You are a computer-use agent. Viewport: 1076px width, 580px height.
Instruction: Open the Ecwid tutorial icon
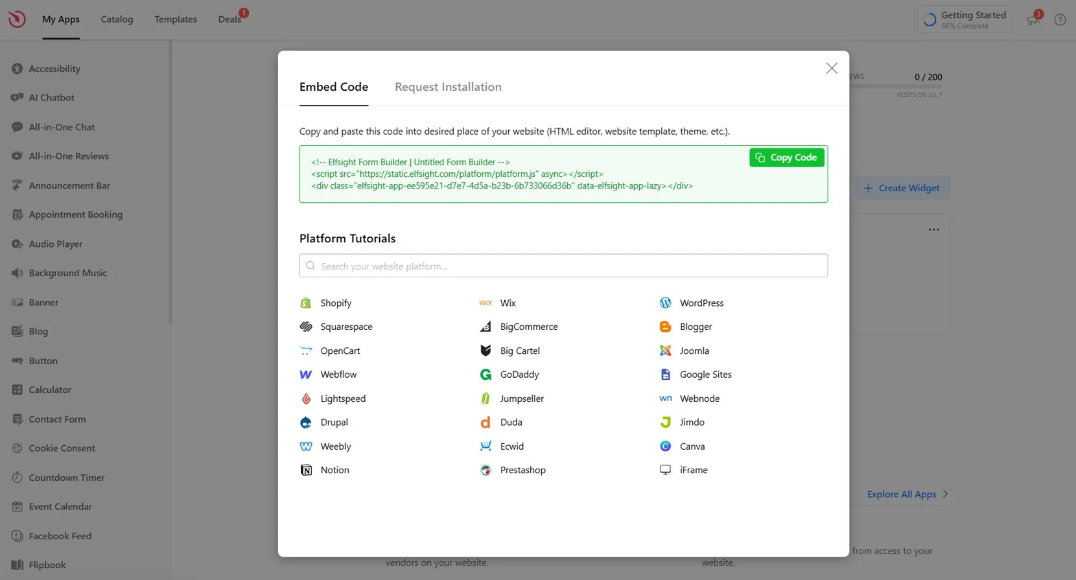click(485, 447)
